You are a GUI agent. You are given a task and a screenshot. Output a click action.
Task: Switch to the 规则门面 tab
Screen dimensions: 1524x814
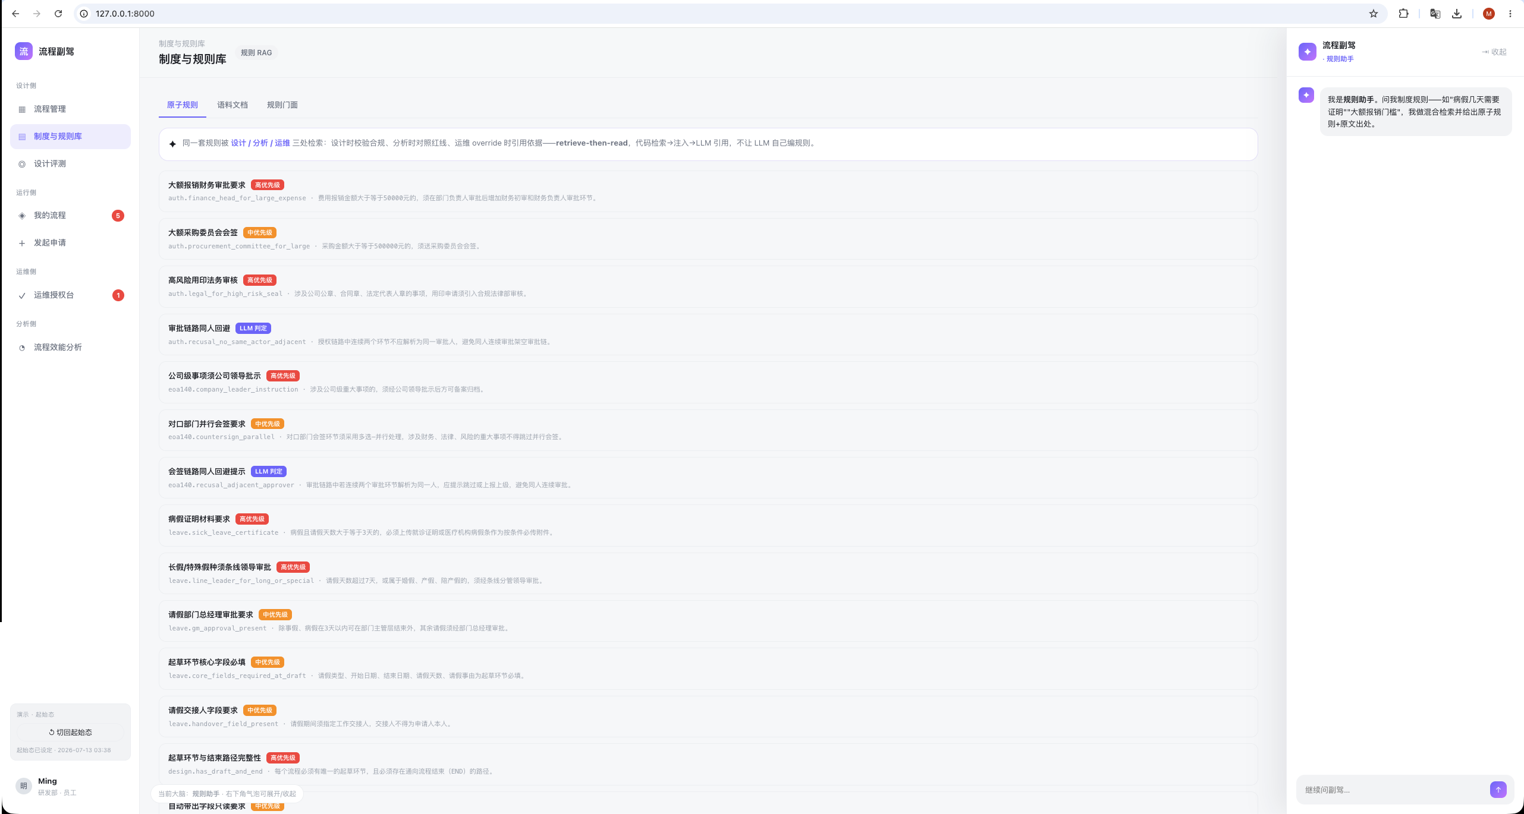282,105
